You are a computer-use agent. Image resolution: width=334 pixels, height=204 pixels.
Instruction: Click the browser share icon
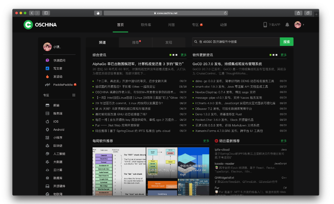[x=299, y=13]
